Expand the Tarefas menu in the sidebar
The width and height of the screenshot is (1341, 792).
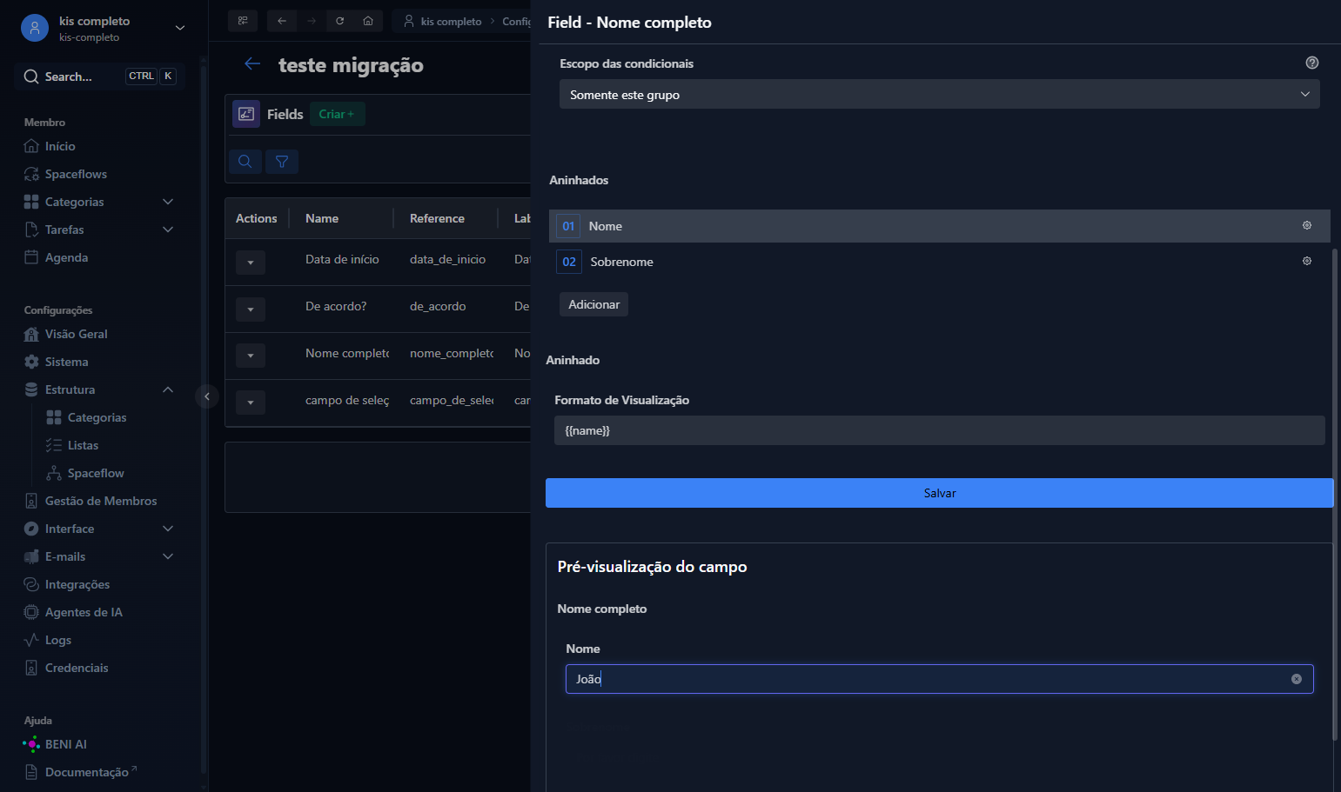point(101,230)
